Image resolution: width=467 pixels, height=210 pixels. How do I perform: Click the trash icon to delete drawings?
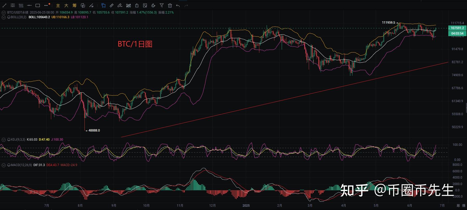pos(170,5)
